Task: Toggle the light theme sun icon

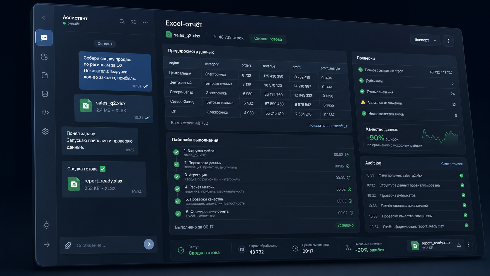Action: [x=46, y=225]
